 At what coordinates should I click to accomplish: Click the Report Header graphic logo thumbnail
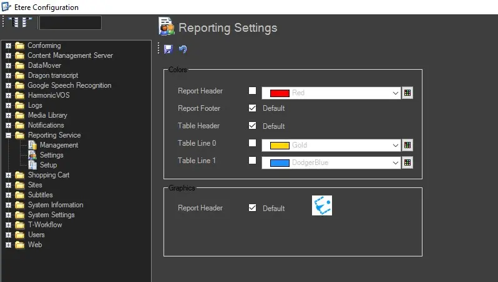coord(322,206)
